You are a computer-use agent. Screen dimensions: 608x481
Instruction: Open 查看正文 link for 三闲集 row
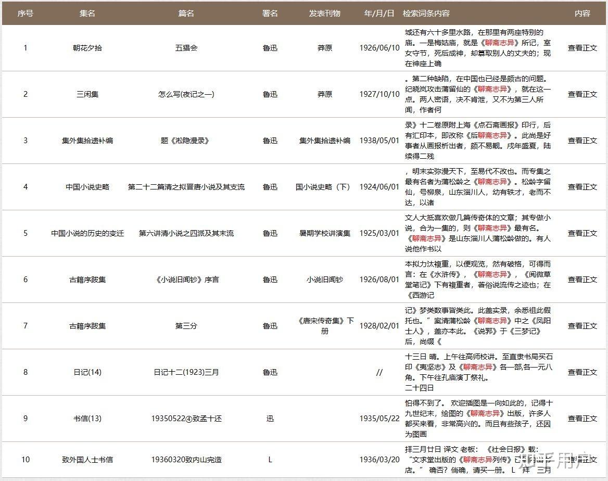tap(582, 94)
